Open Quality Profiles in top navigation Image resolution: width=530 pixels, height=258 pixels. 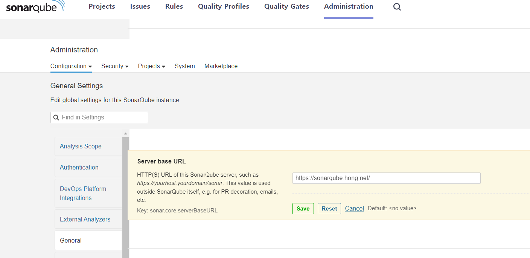(224, 6)
